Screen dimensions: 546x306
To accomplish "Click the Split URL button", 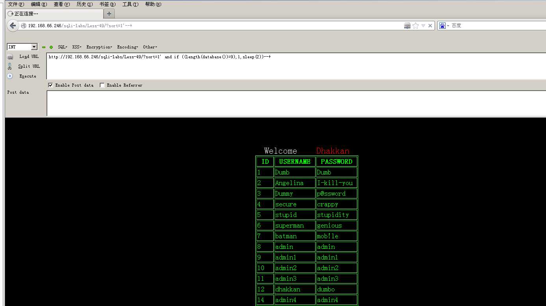I will [x=29, y=66].
